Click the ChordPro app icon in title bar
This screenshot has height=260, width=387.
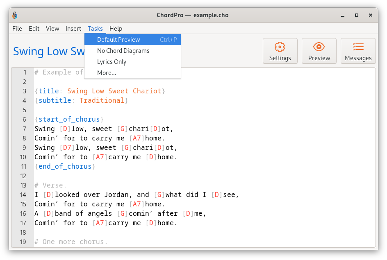coord(15,15)
